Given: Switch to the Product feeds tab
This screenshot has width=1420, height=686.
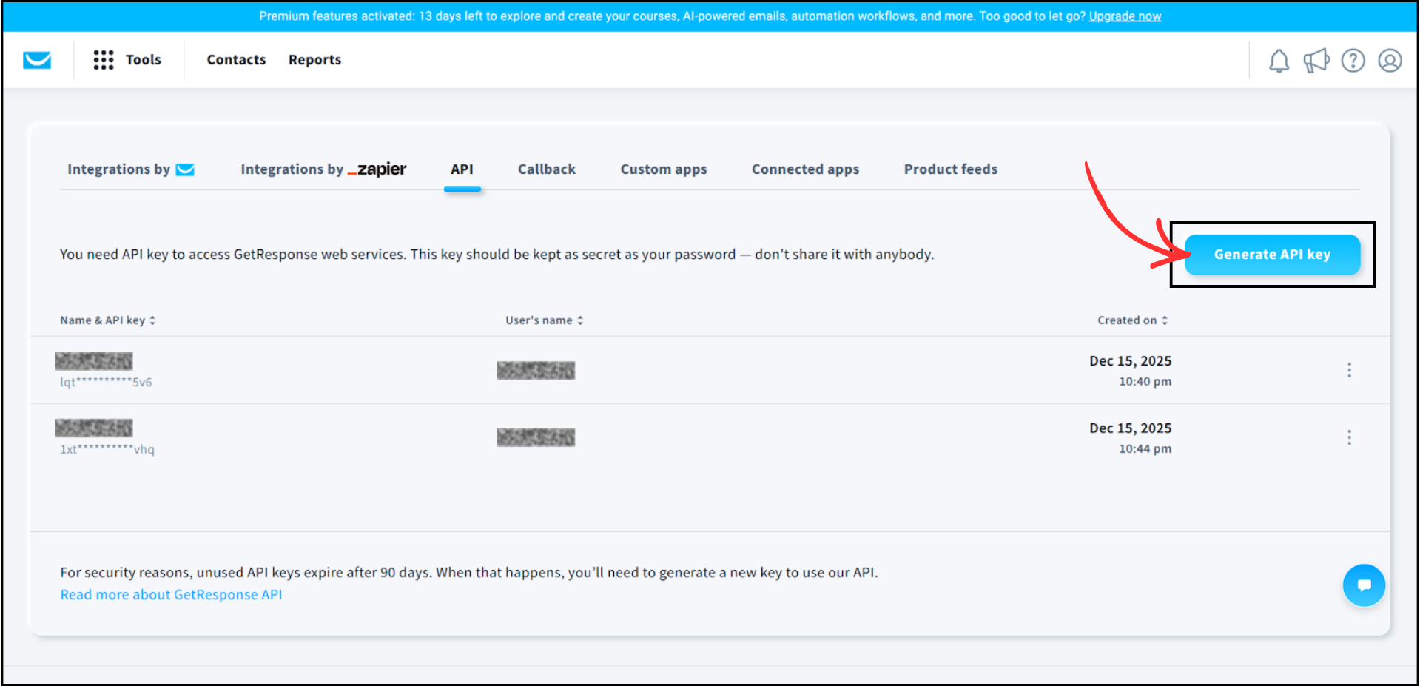Looking at the screenshot, I should tap(950, 169).
